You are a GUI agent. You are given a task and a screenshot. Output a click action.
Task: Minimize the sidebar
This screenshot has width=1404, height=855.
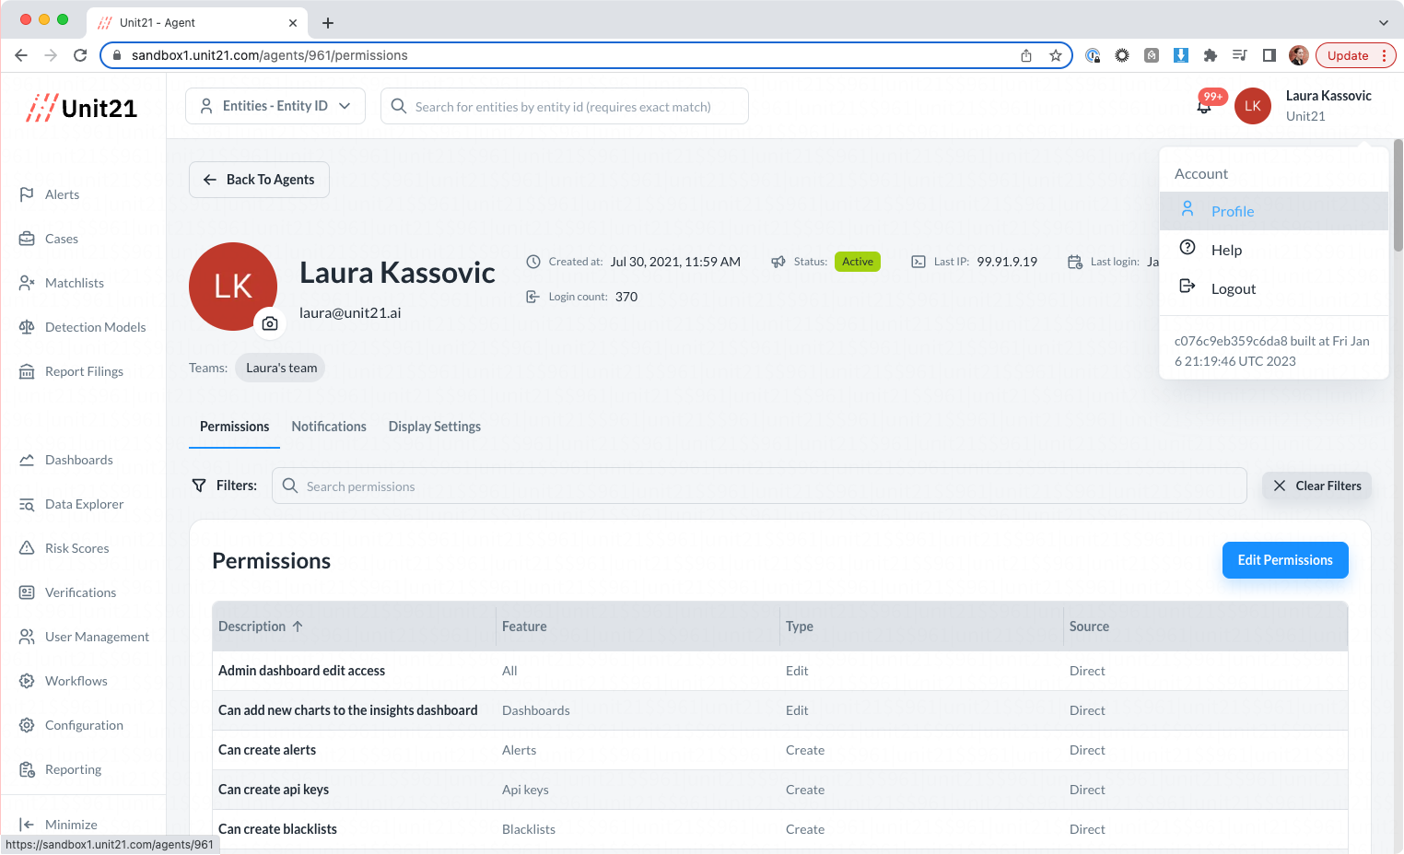[58, 825]
